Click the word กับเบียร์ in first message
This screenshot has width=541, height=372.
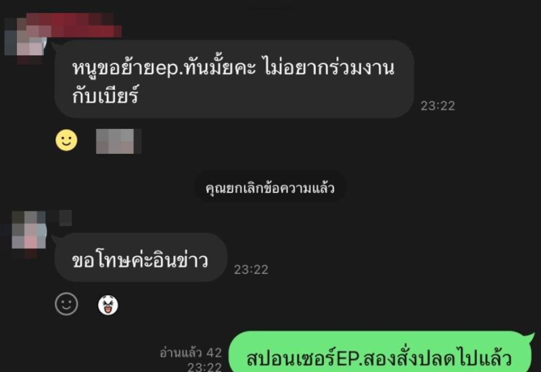(105, 95)
